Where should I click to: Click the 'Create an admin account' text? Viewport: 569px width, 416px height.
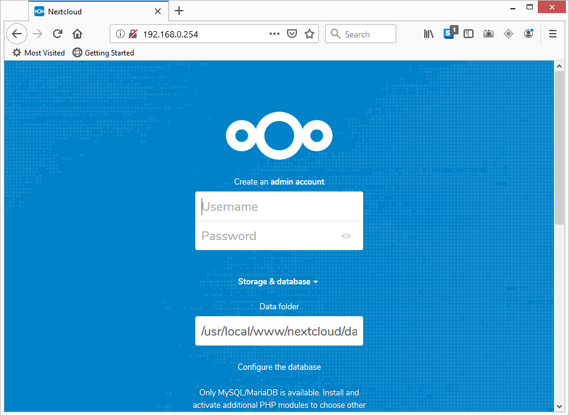point(279,181)
